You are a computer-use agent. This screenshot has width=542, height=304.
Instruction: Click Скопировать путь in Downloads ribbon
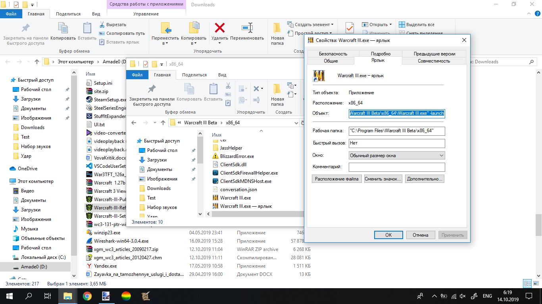click(122, 33)
